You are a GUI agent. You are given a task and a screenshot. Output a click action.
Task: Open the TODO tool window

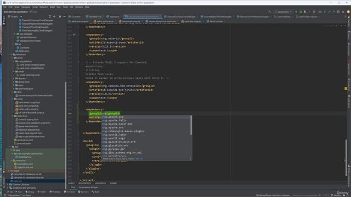[x=42, y=192]
